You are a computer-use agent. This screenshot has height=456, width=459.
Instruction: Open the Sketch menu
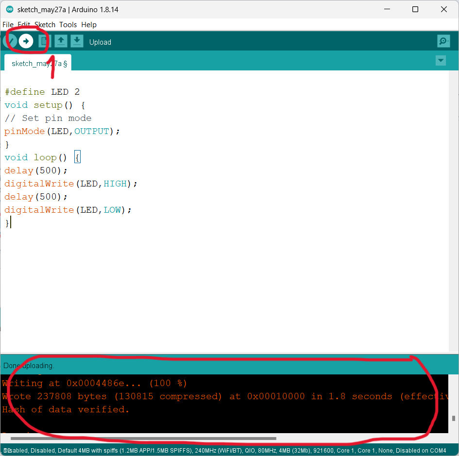click(x=45, y=25)
